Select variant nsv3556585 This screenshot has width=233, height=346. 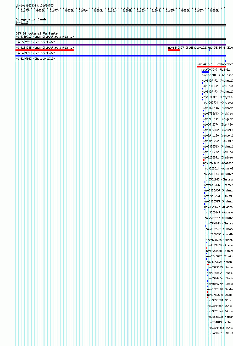coord(218,163)
